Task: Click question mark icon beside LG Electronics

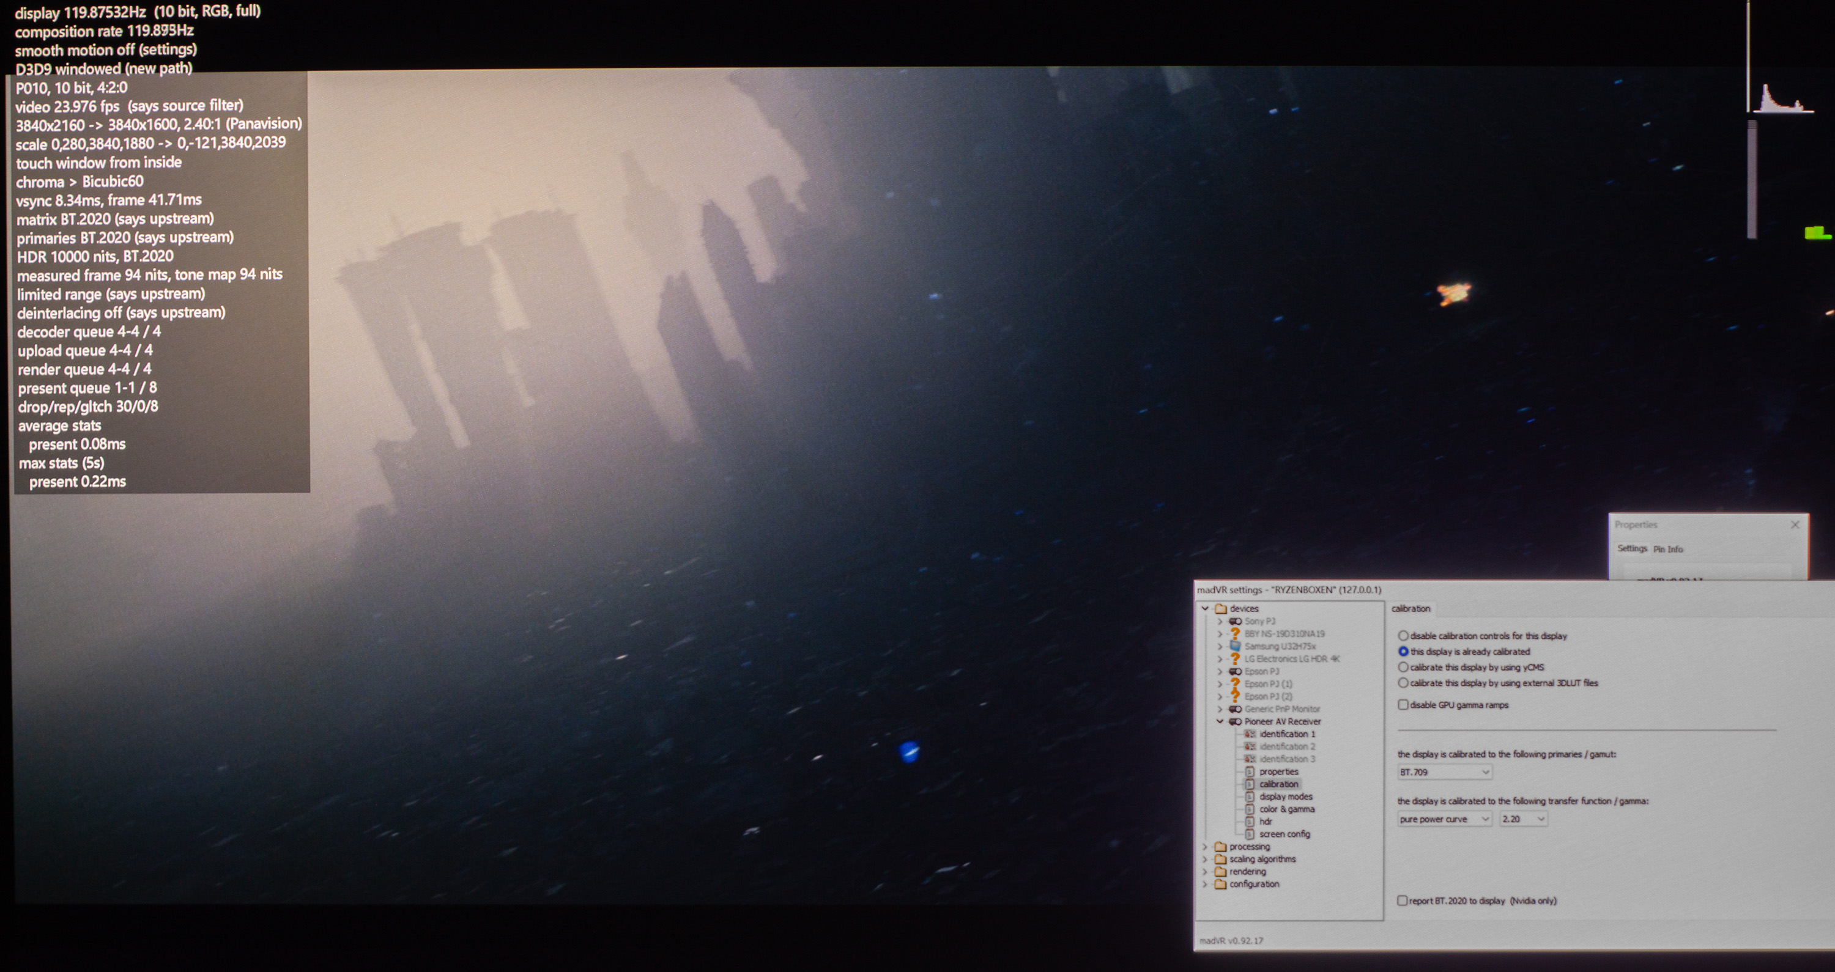Action: pos(1235,658)
